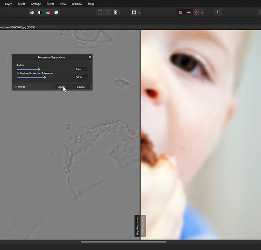Click the tolerance value field showing 50 %
This screenshot has width=261, height=250.
click(x=81, y=77)
